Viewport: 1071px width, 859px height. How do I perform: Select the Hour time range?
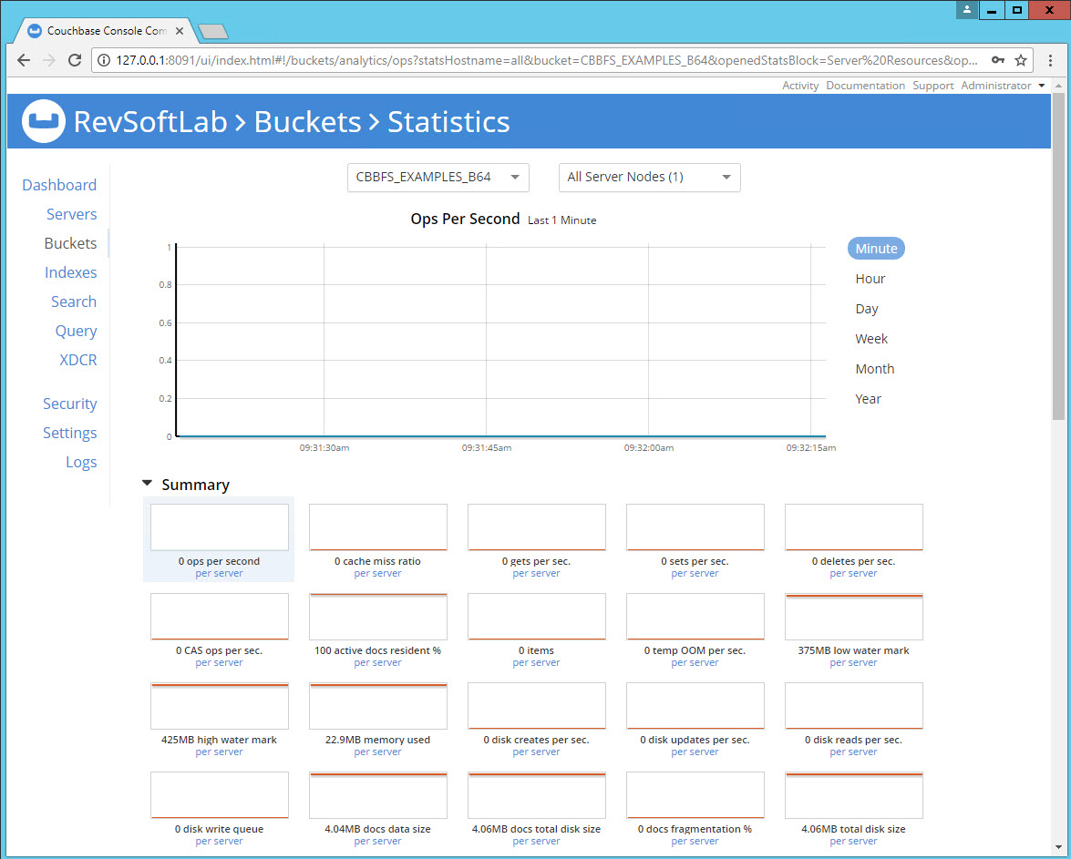point(870,279)
